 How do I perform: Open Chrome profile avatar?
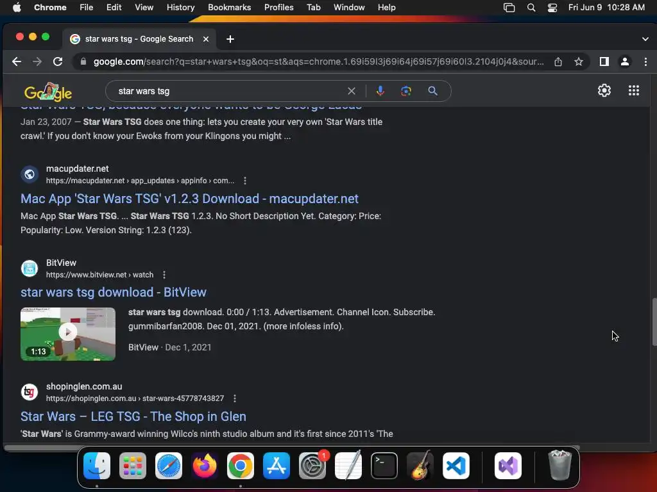coord(625,62)
